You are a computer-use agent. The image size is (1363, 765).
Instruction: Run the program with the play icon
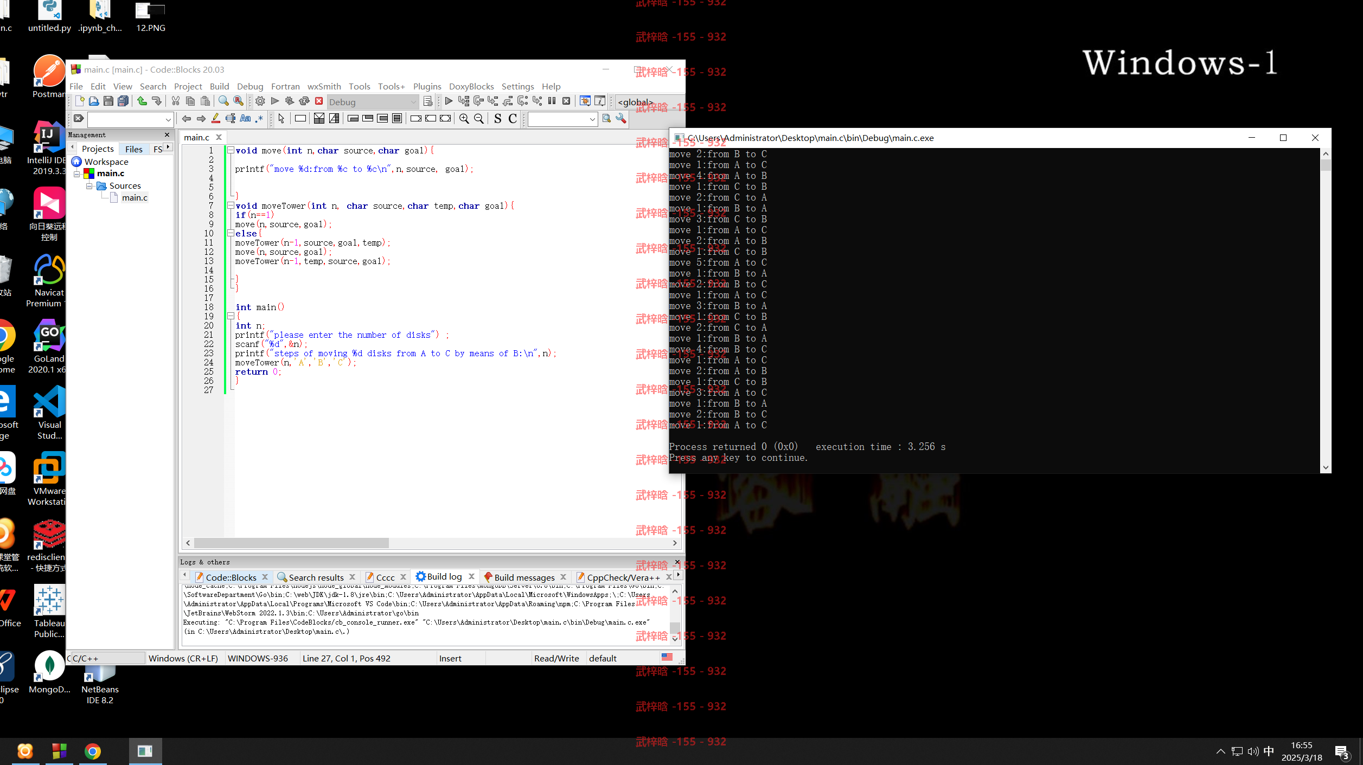[275, 101]
